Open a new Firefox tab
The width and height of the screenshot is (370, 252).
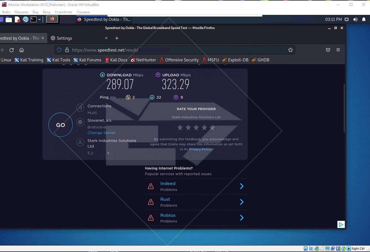[117, 38]
